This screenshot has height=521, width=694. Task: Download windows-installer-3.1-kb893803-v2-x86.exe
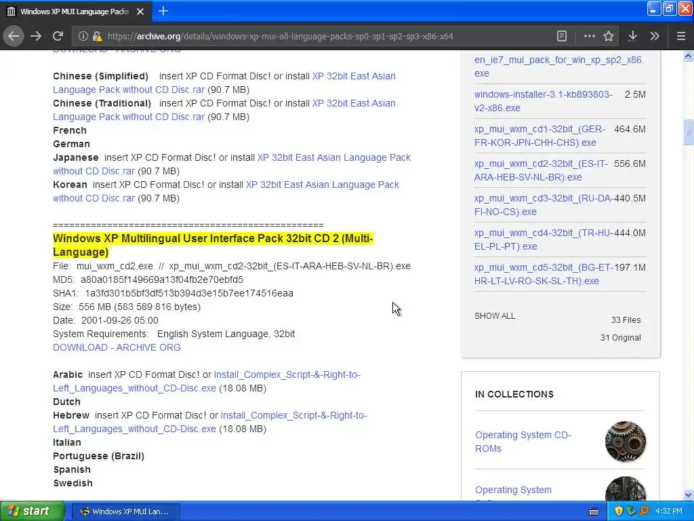[544, 101]
